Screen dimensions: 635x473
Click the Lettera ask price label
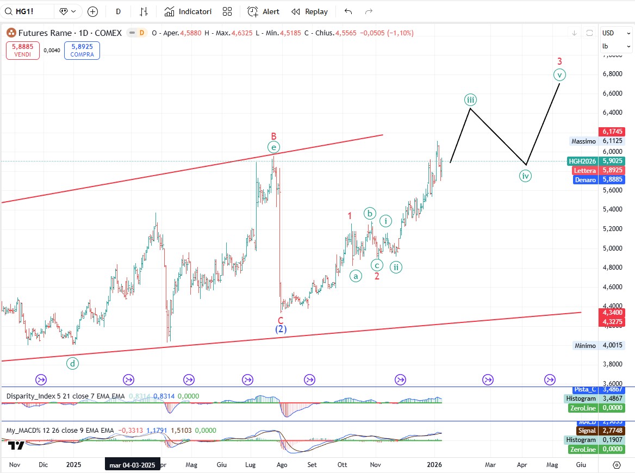tap(585, 171)
